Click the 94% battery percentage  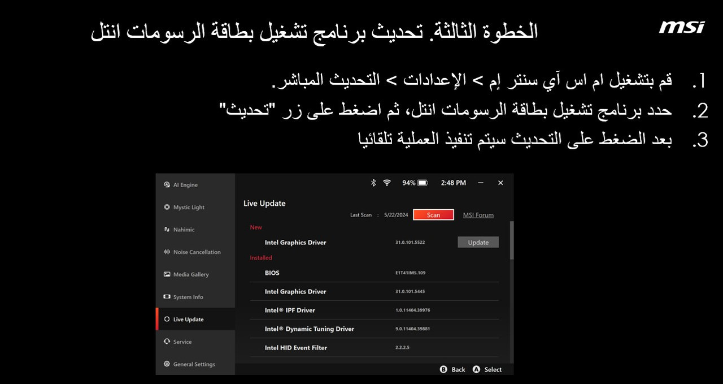[x=409, y=183]
